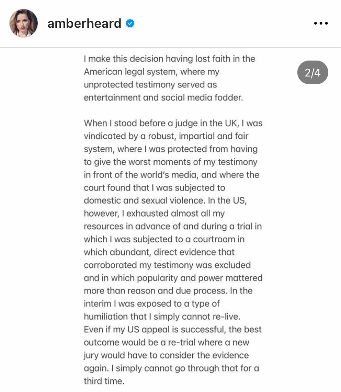This screenshot has width=341, height=392.
Task: Click the line 'court found that I was subjected to'
Action: point(154,188)
